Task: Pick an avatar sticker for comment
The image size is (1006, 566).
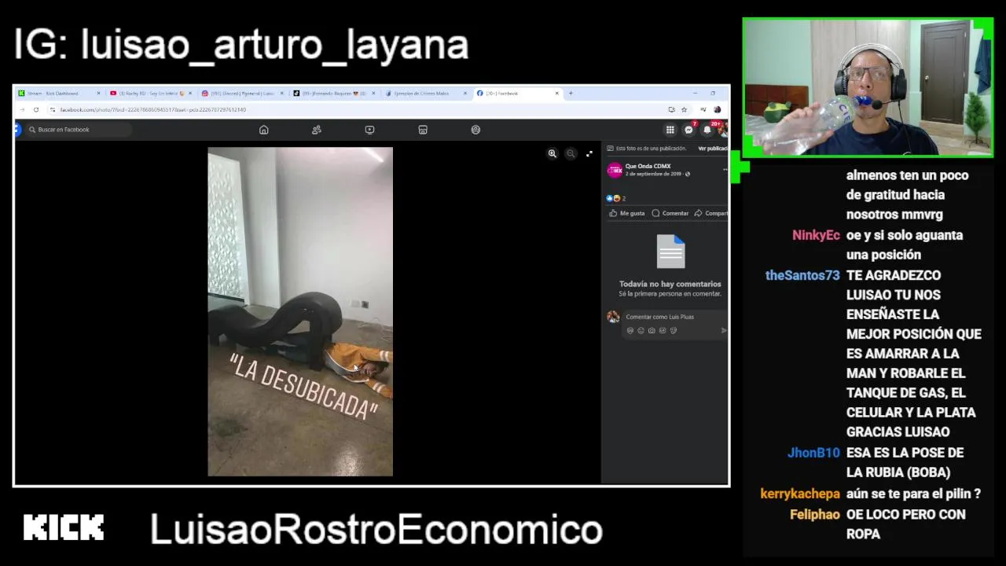Action: (630, 331)
